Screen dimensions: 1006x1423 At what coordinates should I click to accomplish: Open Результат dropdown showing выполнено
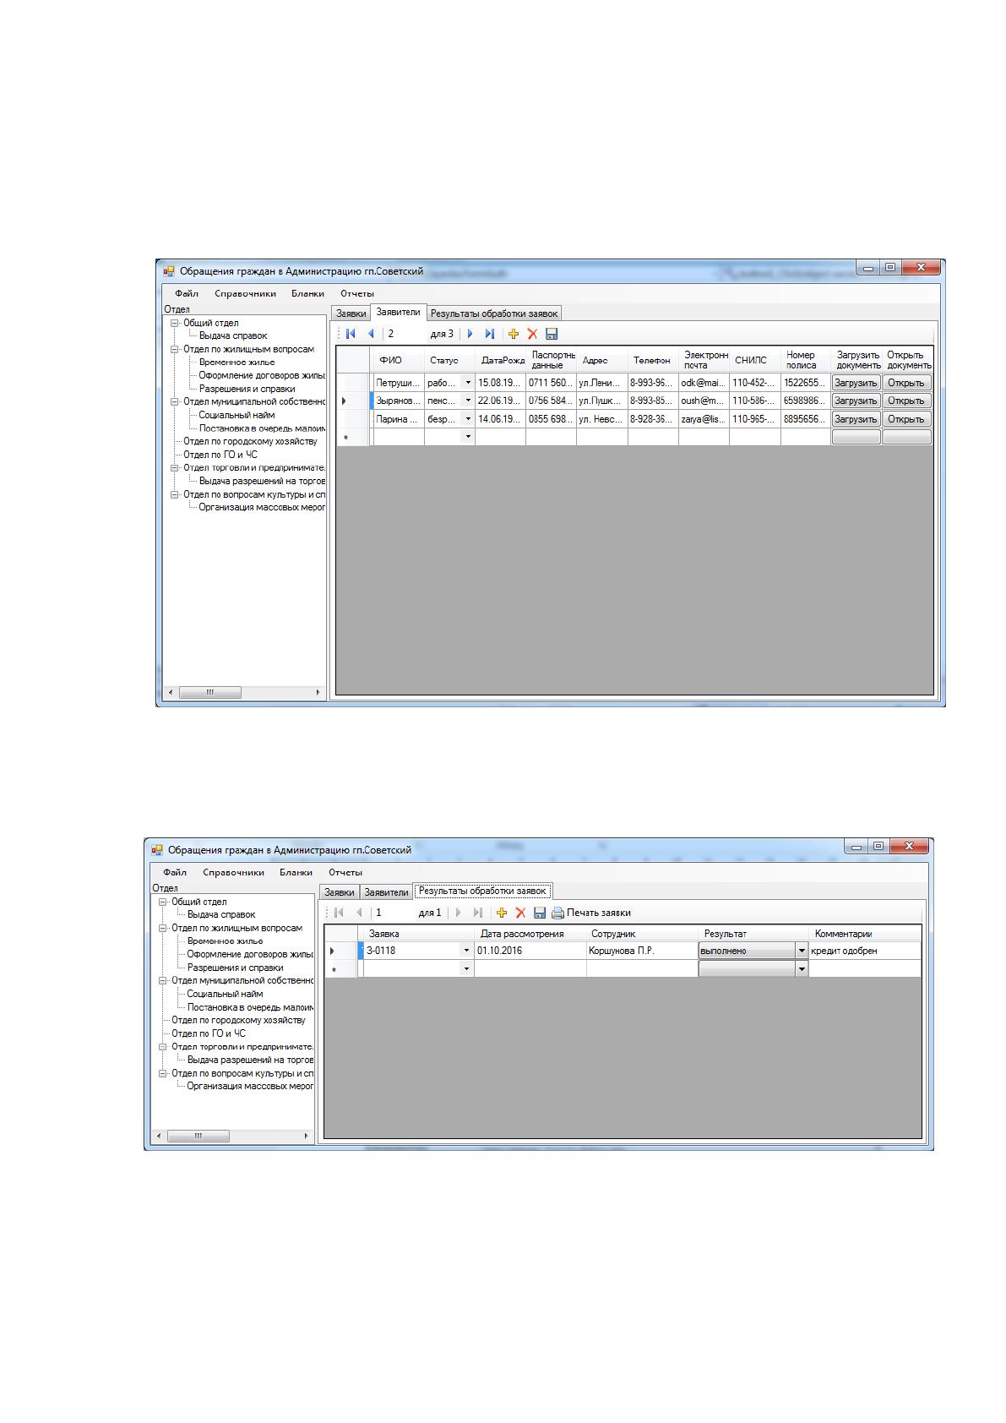pyautogui.click(x=802, y=951)
